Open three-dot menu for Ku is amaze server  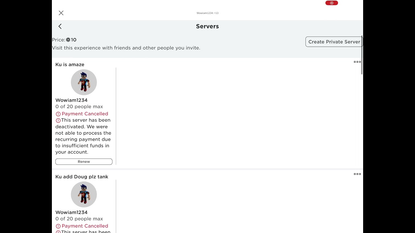click(x=357, y=62)
